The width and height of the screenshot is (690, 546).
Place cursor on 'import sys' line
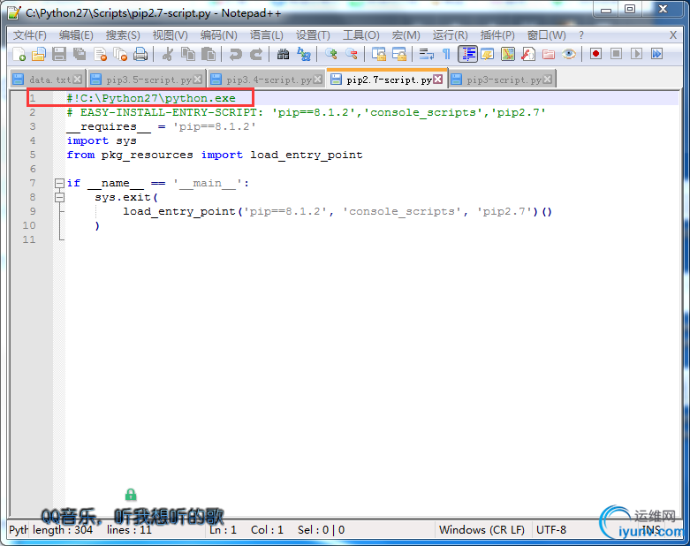tap(102, 140)
